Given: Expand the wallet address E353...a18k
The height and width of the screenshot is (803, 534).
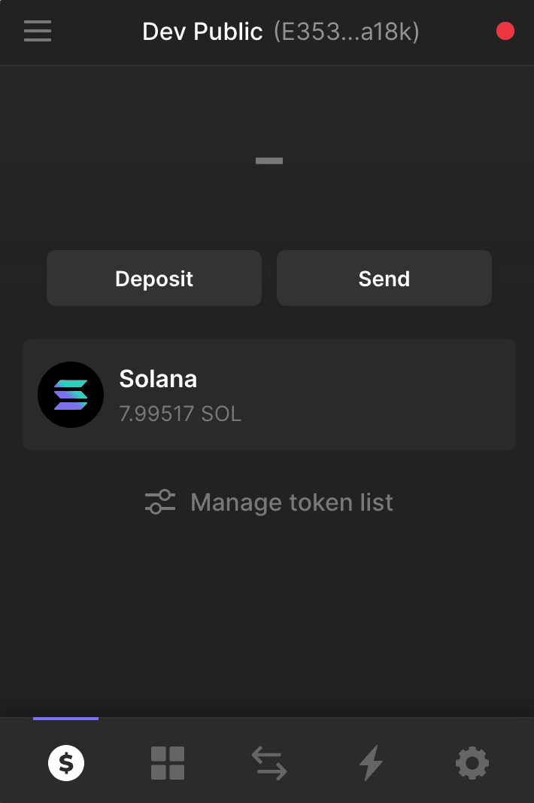Looking at the screenshot, I should tap(344, 32).
